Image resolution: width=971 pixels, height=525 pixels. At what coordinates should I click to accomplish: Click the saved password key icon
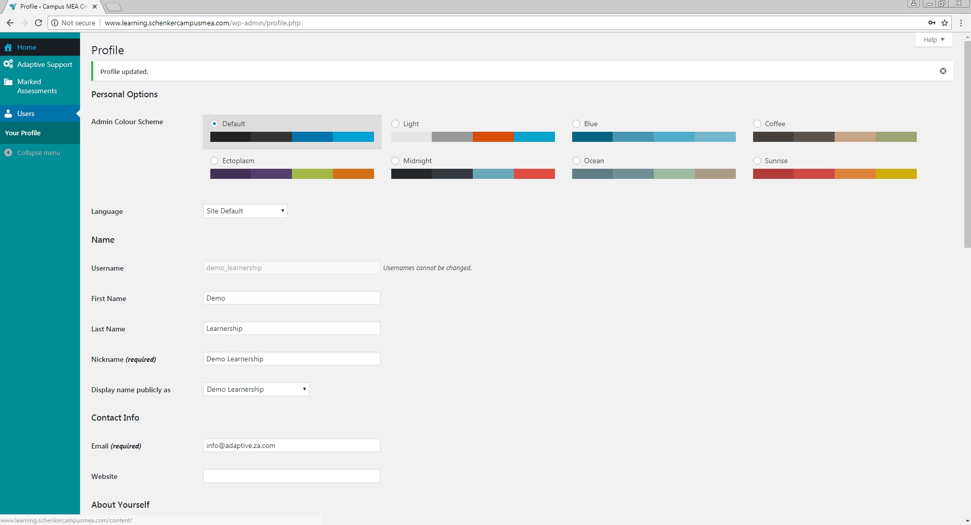(x=931, y=23)
